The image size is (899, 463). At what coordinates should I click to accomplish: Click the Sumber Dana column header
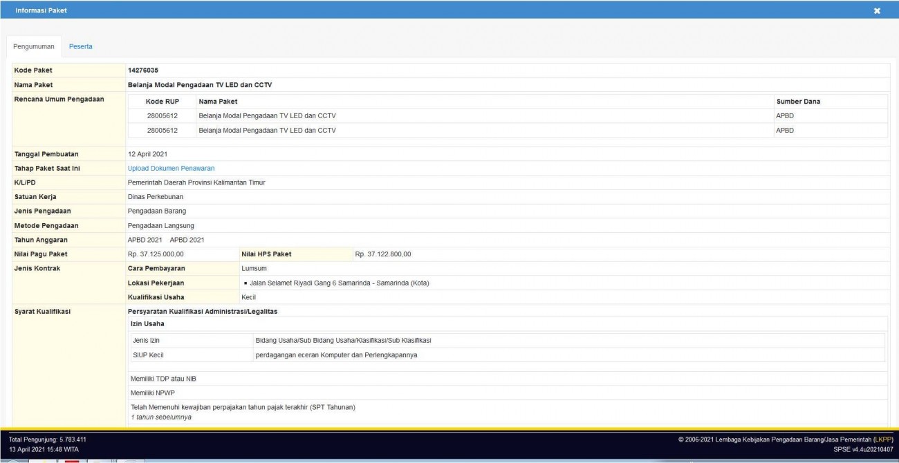[x=798, y=102]
